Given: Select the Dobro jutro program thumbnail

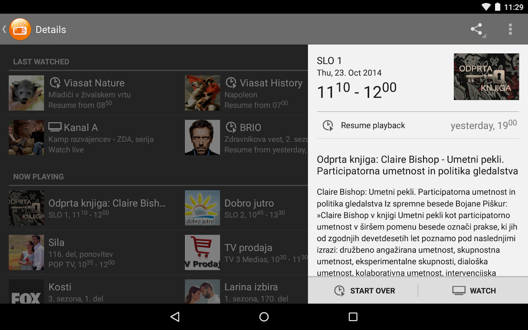Looking at the screenshot, I should pyautogui.click(x=202, y=208).
